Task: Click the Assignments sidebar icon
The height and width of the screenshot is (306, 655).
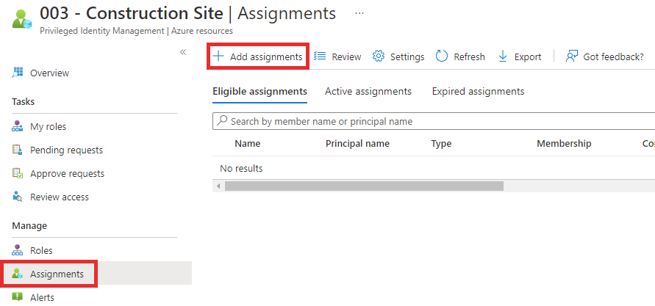Action: 18,274
